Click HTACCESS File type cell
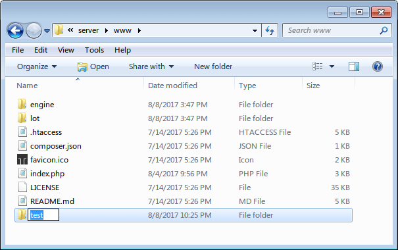398x250 pixels. pyautogui.click(x=264, y=132)
